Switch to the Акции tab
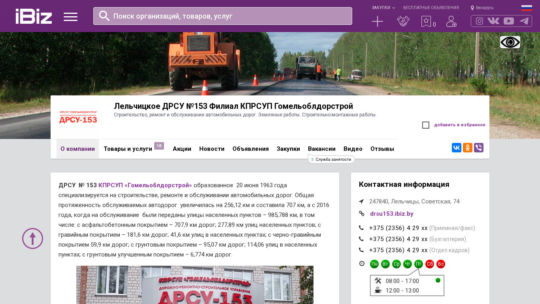This screenshot has width=540, height=304. tap(182, 149)
